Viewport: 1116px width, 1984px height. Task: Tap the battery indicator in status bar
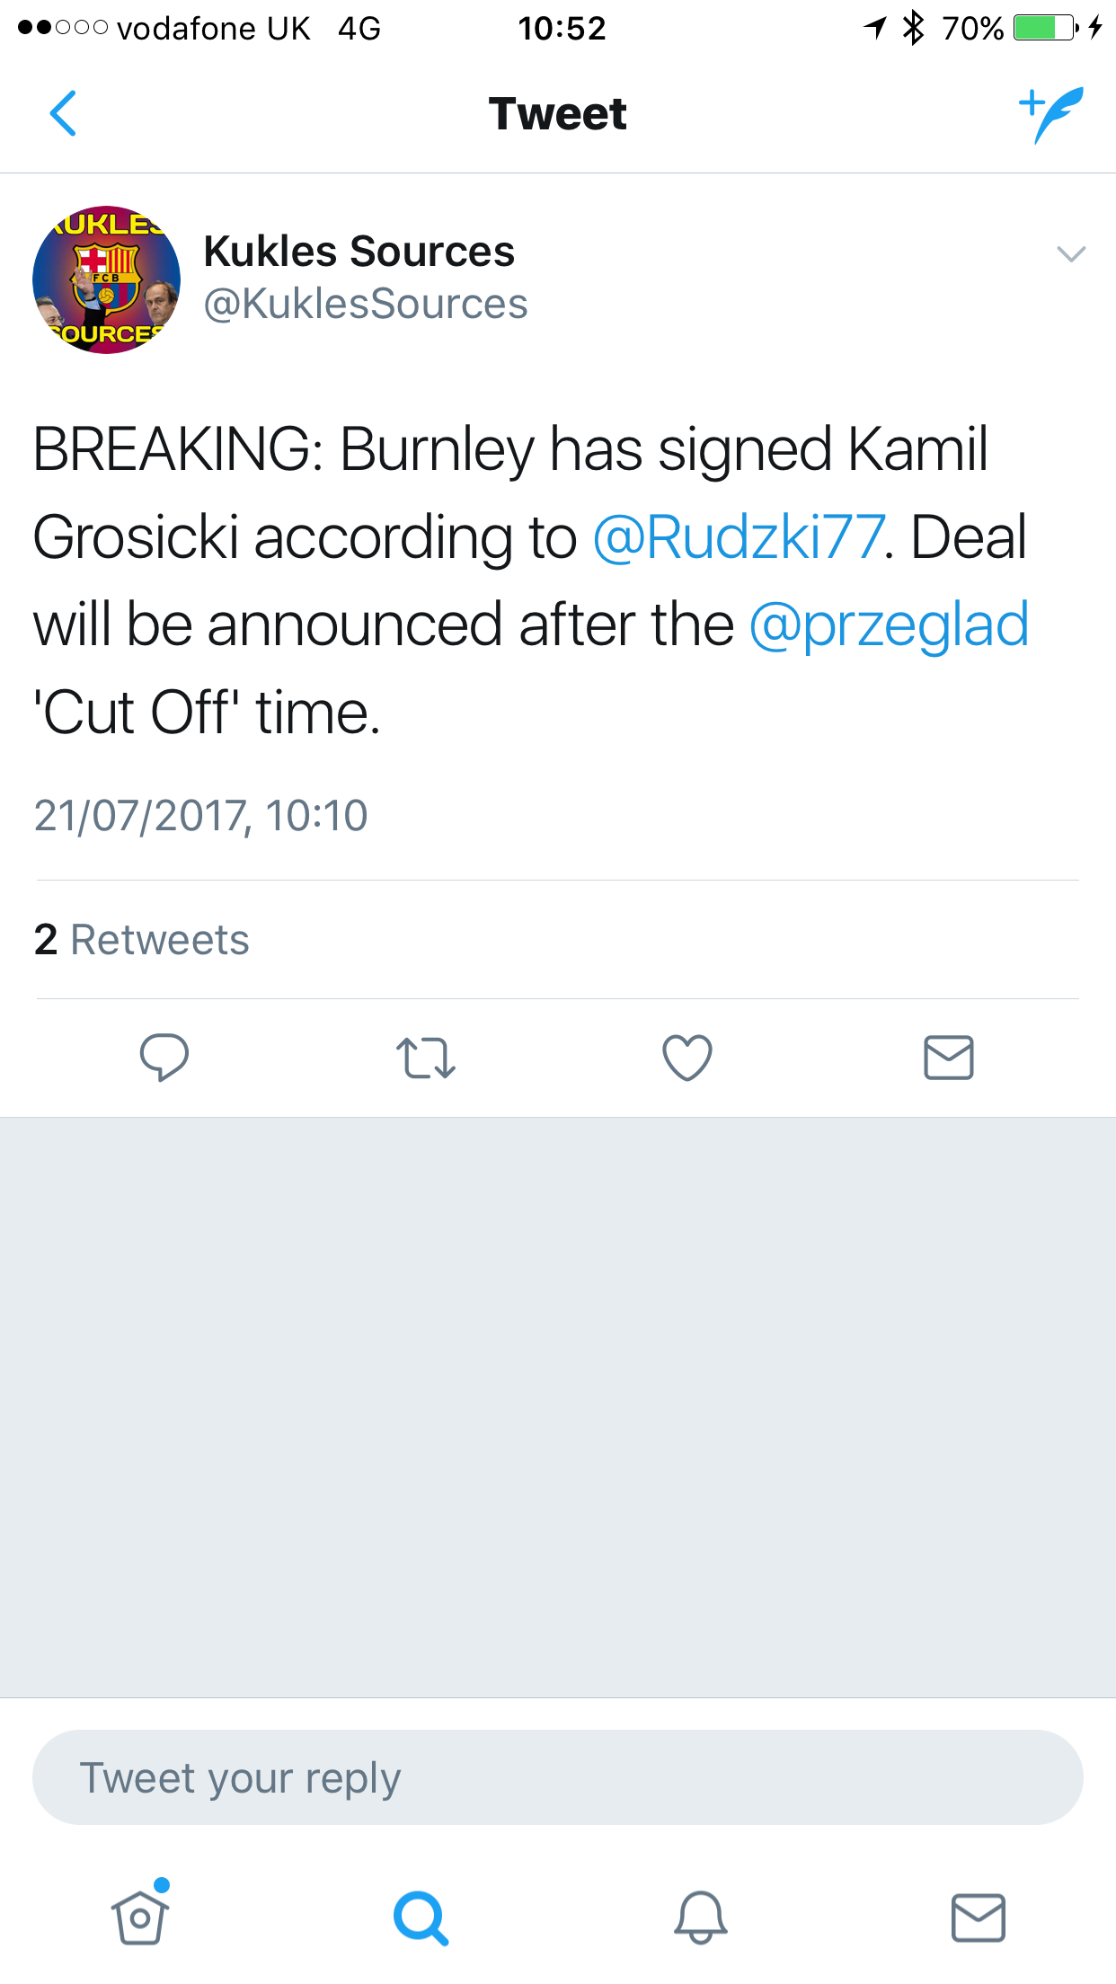coord(1045,29)
